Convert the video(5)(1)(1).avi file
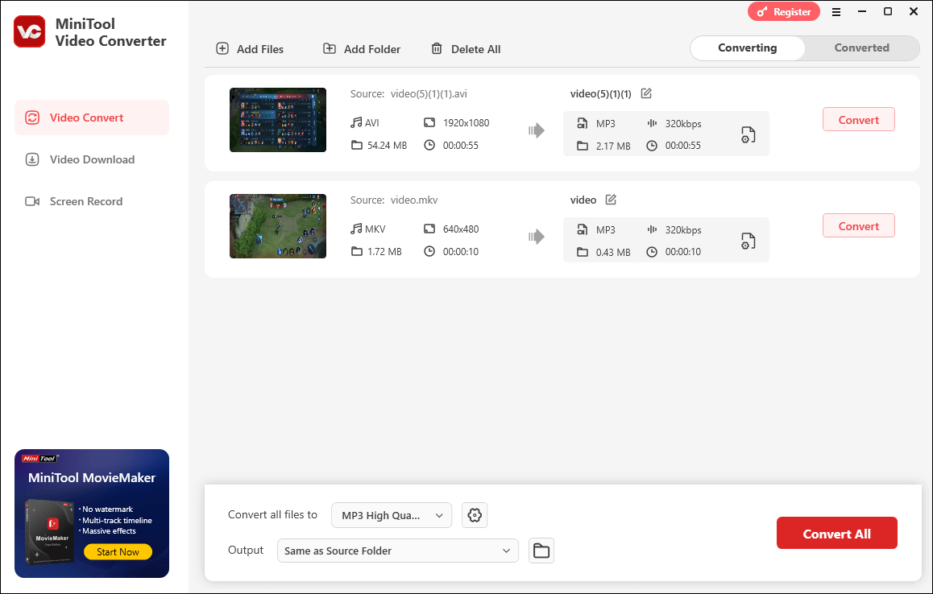The image size is (933, 594). (x=859, y=119)
